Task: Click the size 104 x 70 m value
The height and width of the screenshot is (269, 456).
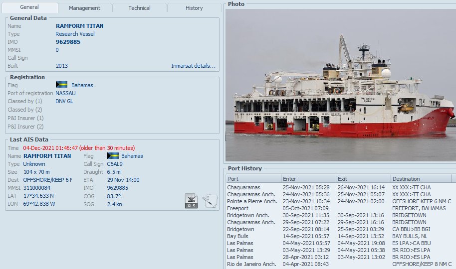Action: 36,172
